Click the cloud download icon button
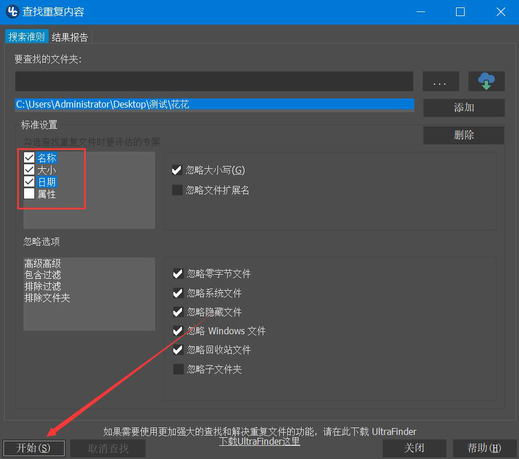Image resolution: width=519 pixels, height=459 pixels. [486, 81]
